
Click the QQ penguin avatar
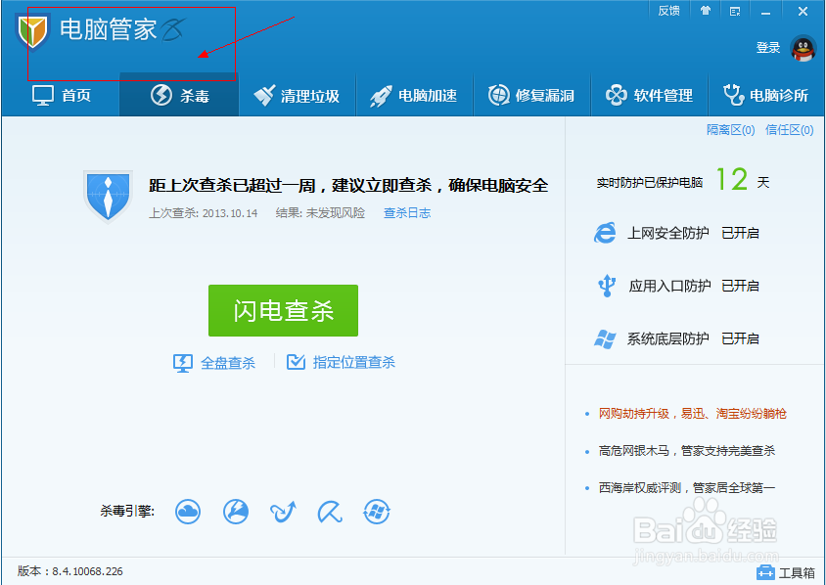point(803,49)
